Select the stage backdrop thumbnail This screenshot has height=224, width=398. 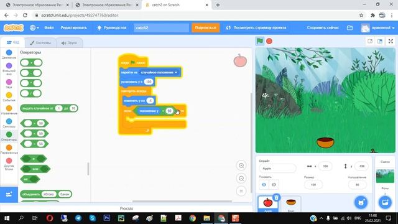pos(385,175)
